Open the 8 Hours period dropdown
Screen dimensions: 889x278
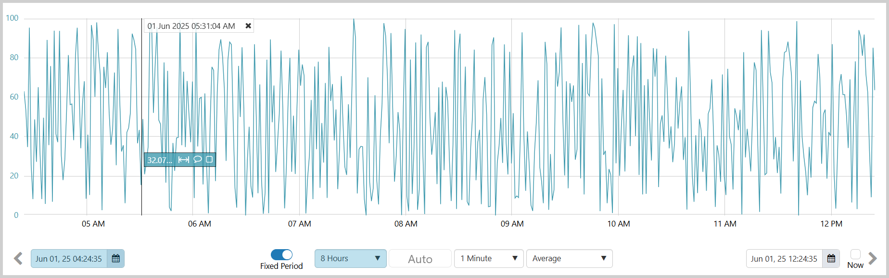[350, 259]
